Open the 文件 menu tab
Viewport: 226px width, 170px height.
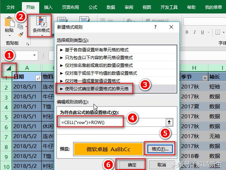(x=11, y=7)
